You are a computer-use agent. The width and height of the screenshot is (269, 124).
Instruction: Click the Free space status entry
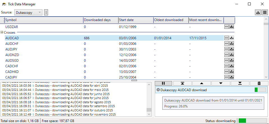58,121
